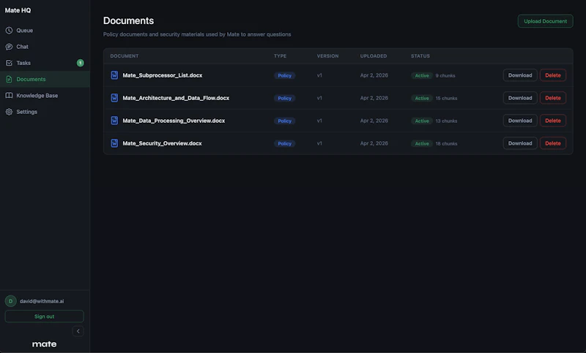The image size is (586, 353).
Task: Click the Mate_Architecture_and_Data_Flow.docx file name
Action: tap(176, 98)
